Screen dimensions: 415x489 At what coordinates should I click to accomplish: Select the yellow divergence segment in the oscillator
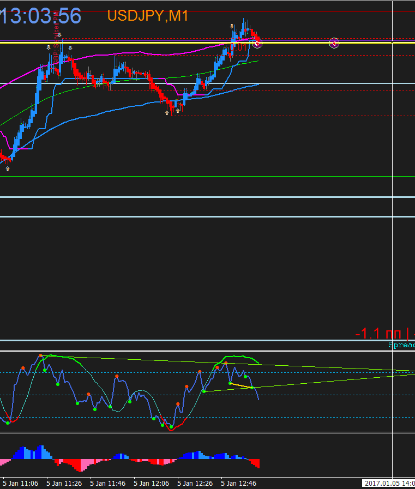241,385
